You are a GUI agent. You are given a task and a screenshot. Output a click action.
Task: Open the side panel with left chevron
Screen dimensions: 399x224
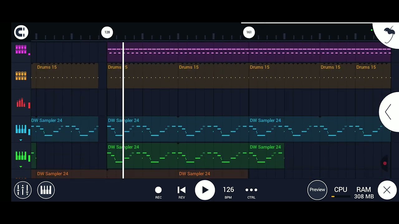[x=388, y=112]
